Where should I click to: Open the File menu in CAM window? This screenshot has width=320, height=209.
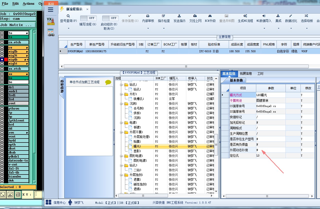coord(5,3)
